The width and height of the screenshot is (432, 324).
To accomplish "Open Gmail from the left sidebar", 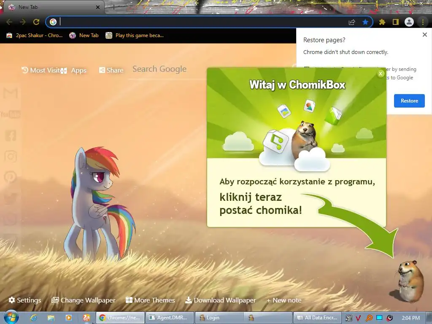I will (x=11, y=93).
